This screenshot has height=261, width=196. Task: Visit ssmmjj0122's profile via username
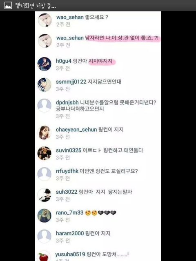pos(71,82)
